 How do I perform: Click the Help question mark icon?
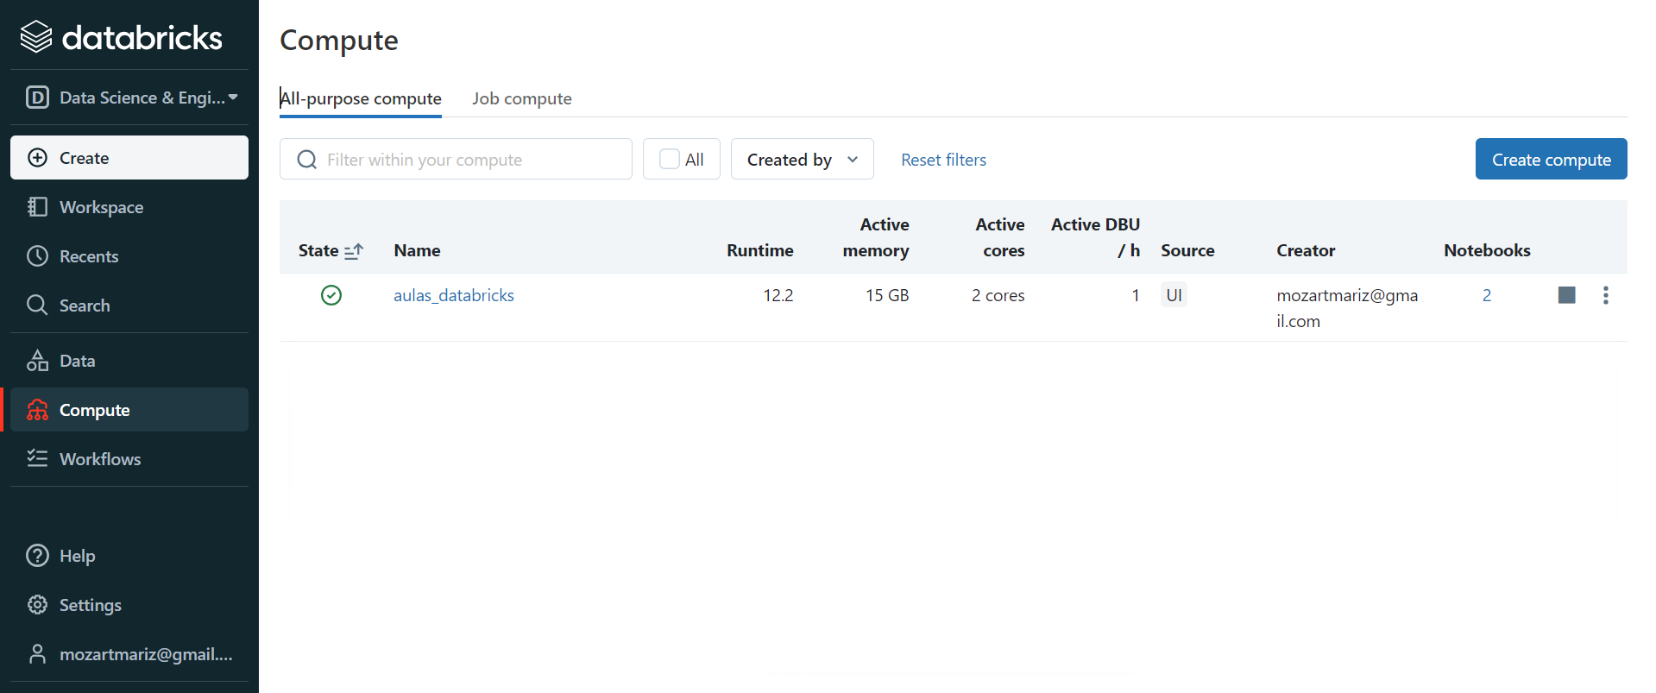[37, 556]
